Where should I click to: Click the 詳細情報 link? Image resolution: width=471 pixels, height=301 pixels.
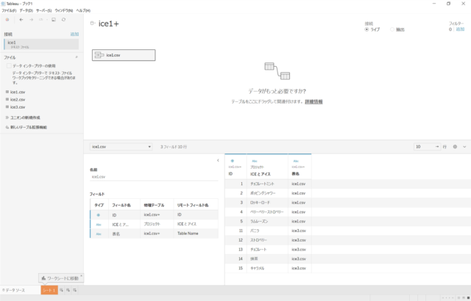[x=314, y=101]
